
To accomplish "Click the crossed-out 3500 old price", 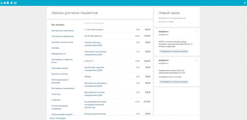I will pos(137,36).
